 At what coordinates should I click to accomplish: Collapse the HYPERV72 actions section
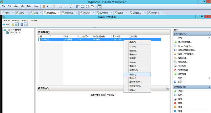point(209,34)
